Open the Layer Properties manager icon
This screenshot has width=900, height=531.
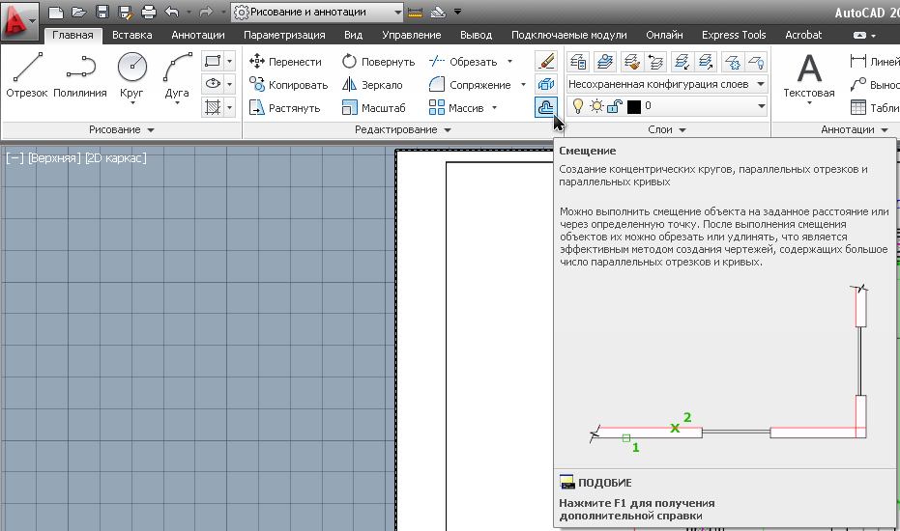[x=578, y=62]
